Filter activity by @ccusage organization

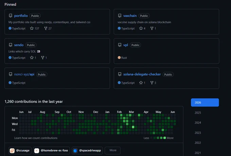click(20, 151)
